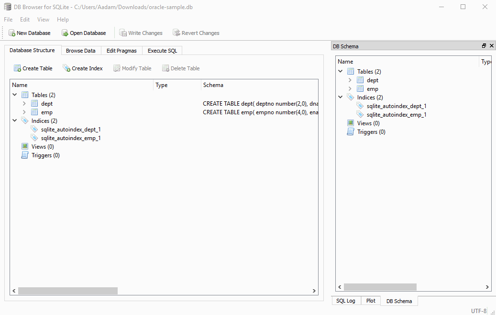This screenshot has height=315, width=496.
Task: Select the emp table in DB Schema
Action: pyautogui.click(x=373, y=88)
